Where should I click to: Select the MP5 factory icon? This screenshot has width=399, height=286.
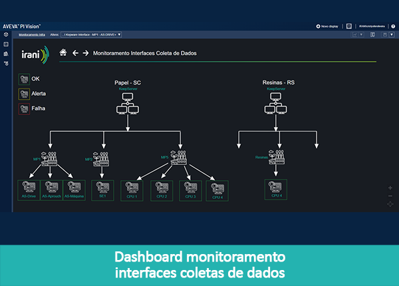click(x=178, y=158)
